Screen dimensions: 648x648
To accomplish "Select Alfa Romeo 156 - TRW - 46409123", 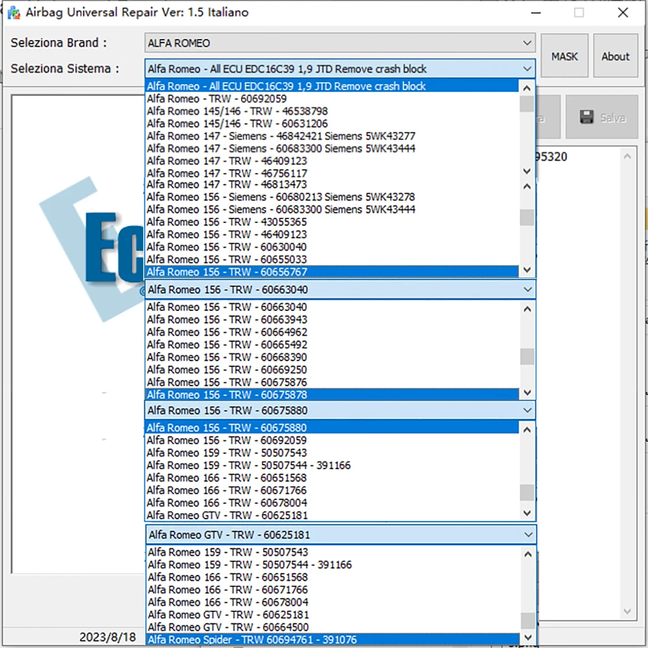I will pos(332,235).
